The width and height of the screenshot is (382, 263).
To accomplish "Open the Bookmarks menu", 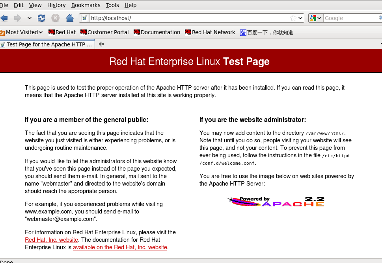I will click(x=86, y=5).
